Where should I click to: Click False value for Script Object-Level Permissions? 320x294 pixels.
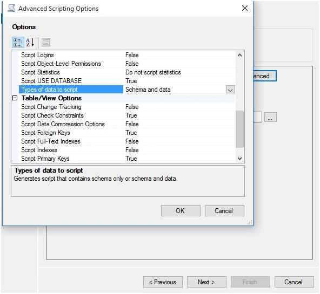132,64
